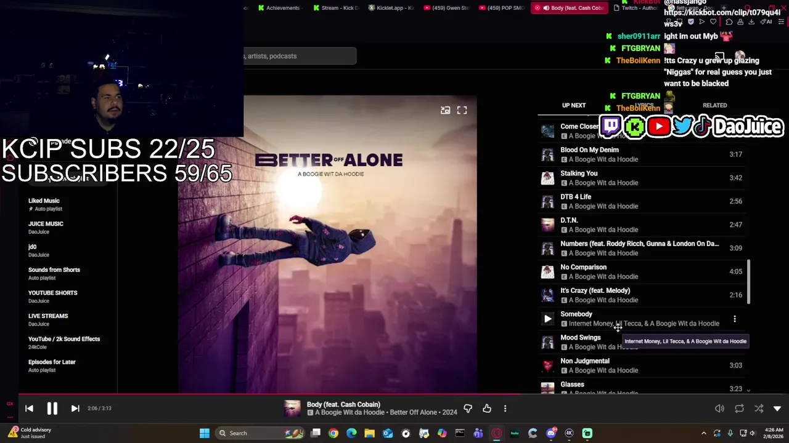Screen dimensions: 789x443
Task: Play It's Crazy (feat. Melody) from queue
Action: pyautogui.click(x=641, y=295)
